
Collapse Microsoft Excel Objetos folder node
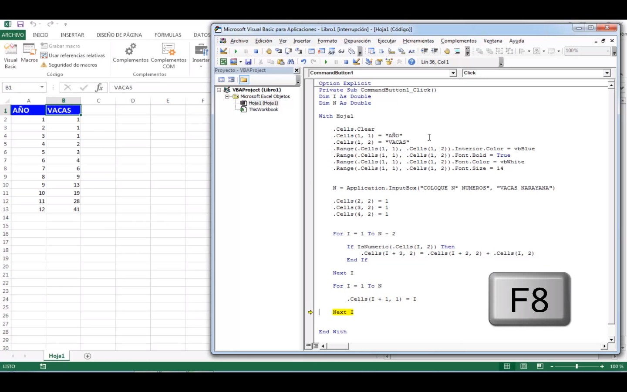(227, 96)
